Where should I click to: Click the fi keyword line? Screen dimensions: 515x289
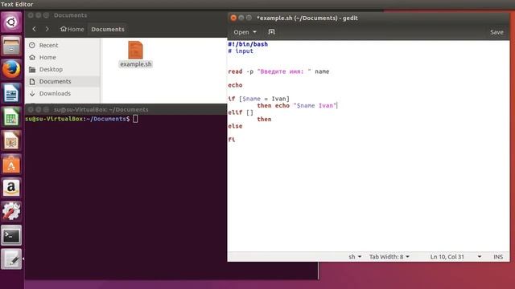tap(232, 139)
